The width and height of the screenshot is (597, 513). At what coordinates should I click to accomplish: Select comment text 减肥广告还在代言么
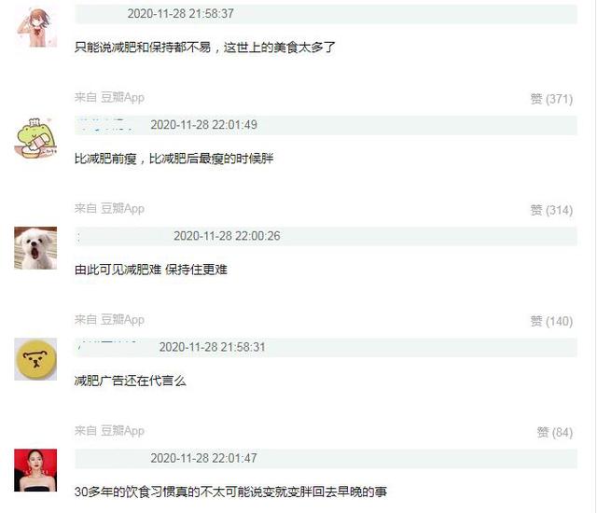(131, 381)
